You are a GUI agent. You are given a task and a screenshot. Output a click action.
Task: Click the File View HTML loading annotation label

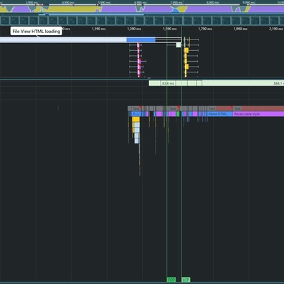(x=36, y=31)
